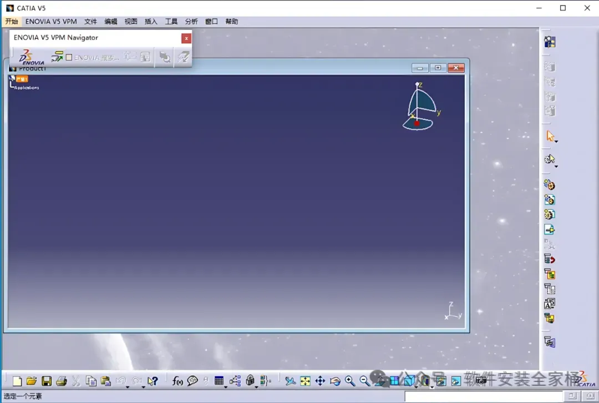The image size is (599, 403).
Task: Click the Replace Component icon
Action: click(549, 259)
